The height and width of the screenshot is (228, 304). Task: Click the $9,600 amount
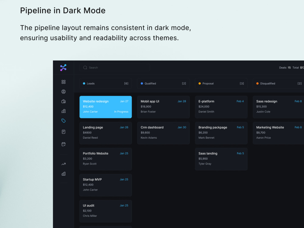pos(145,133)
